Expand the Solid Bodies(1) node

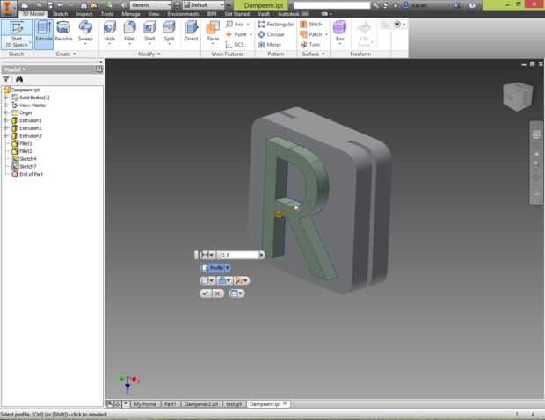[5, 97]
